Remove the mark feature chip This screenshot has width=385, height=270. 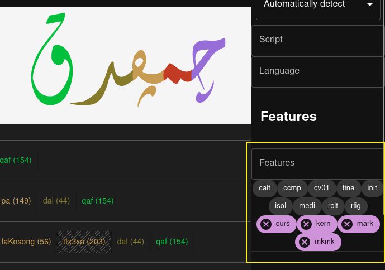[x=347, y=224]
